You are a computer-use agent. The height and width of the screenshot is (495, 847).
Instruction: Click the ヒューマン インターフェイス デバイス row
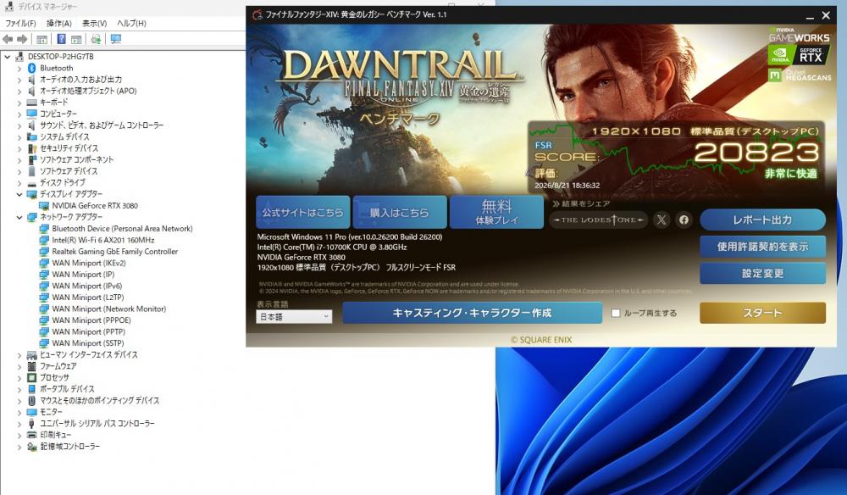(x=83, y=354)
